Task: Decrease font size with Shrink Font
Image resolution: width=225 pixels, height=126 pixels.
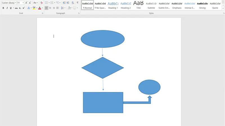Action: pyautogui.click(x=30, y=3)
